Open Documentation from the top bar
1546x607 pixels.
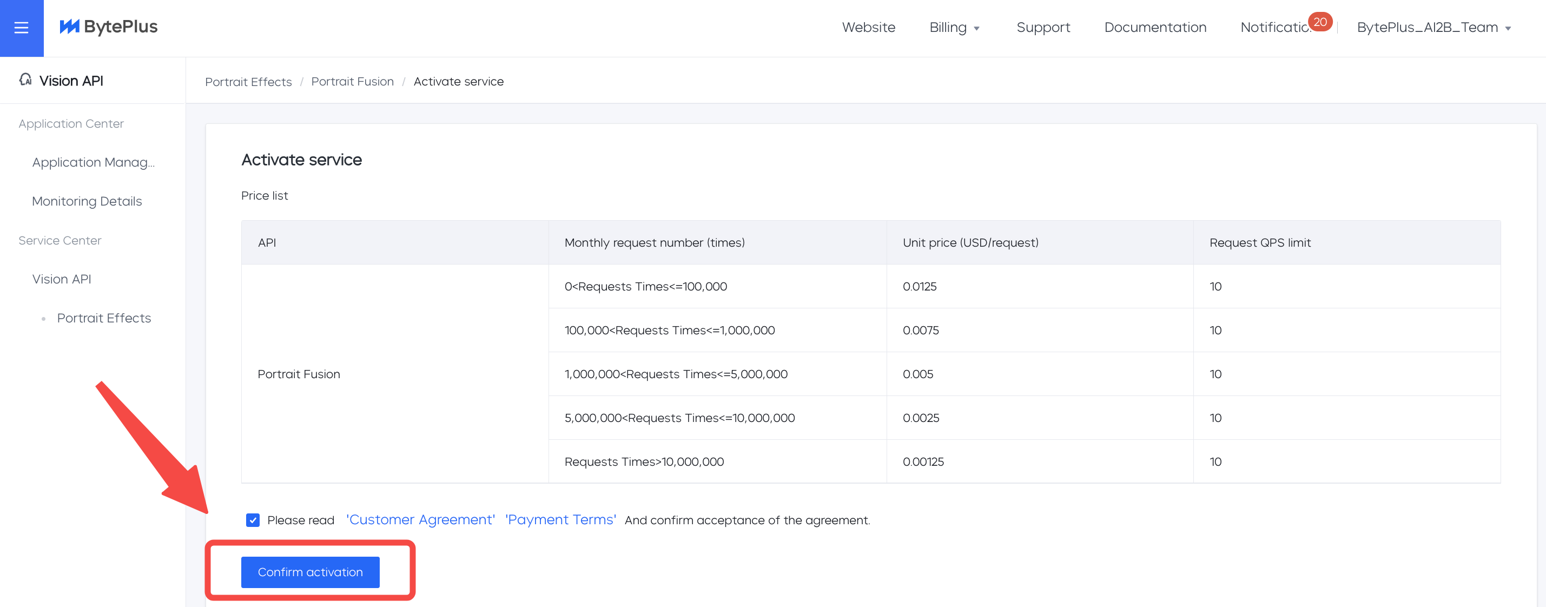[x=1155, y=28]
